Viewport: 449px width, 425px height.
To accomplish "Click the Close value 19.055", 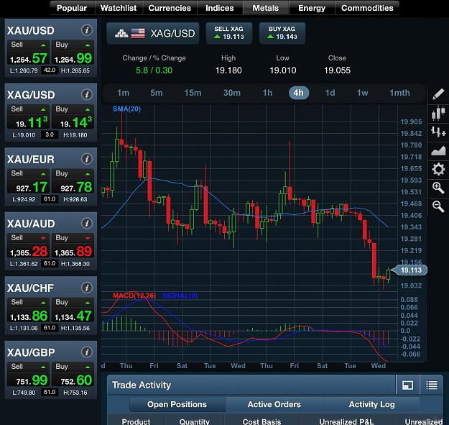I will click(x=337, y=70).
